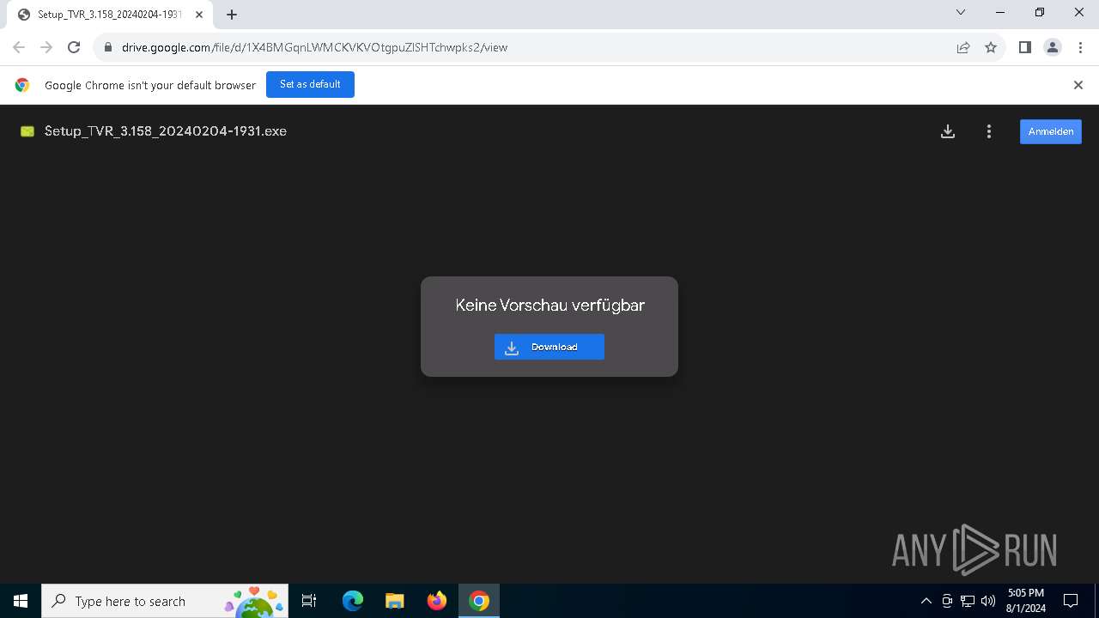Click the volume speaker tray icon
The image size is (1099, 618).
[x=988, y=601]
